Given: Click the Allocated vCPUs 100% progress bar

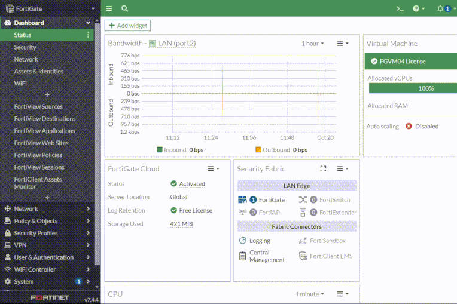Looking at the screenshot, I should (x=413, y=88).
